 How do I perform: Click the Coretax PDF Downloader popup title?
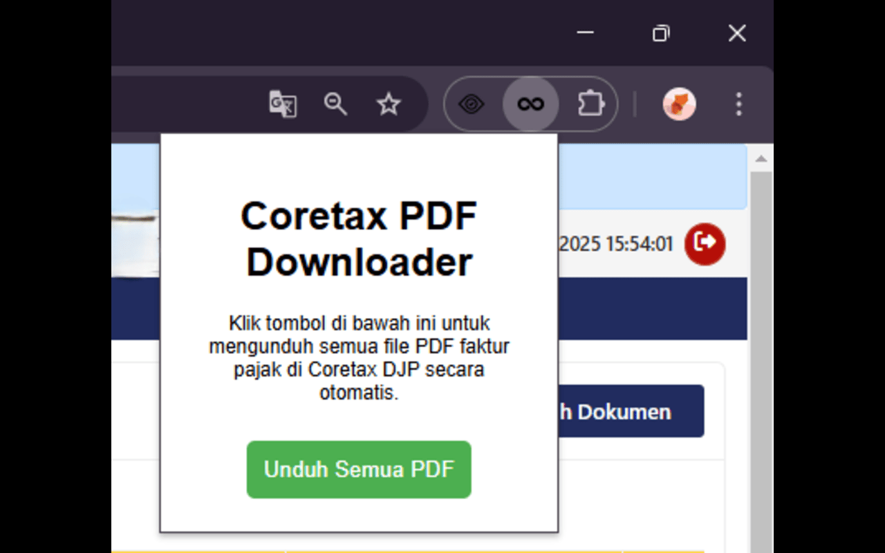tap(358, 238)
